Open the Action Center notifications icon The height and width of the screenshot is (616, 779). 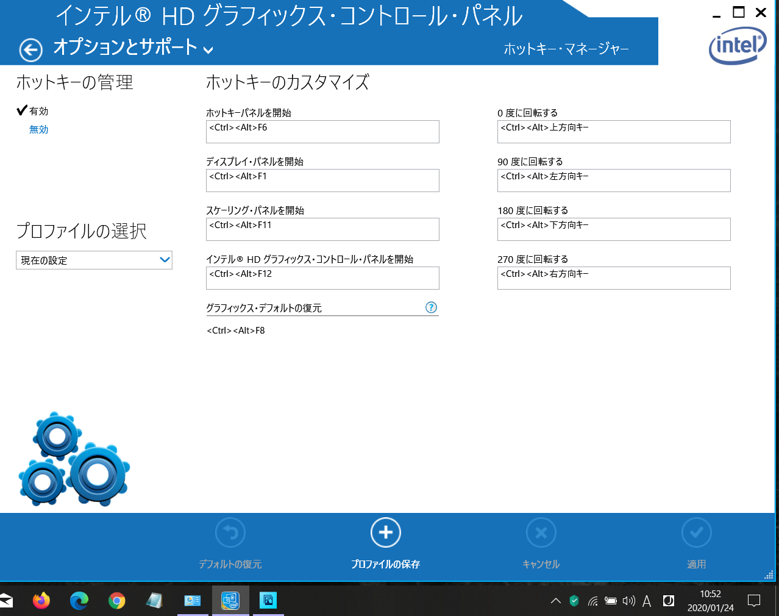coord(754,601)
